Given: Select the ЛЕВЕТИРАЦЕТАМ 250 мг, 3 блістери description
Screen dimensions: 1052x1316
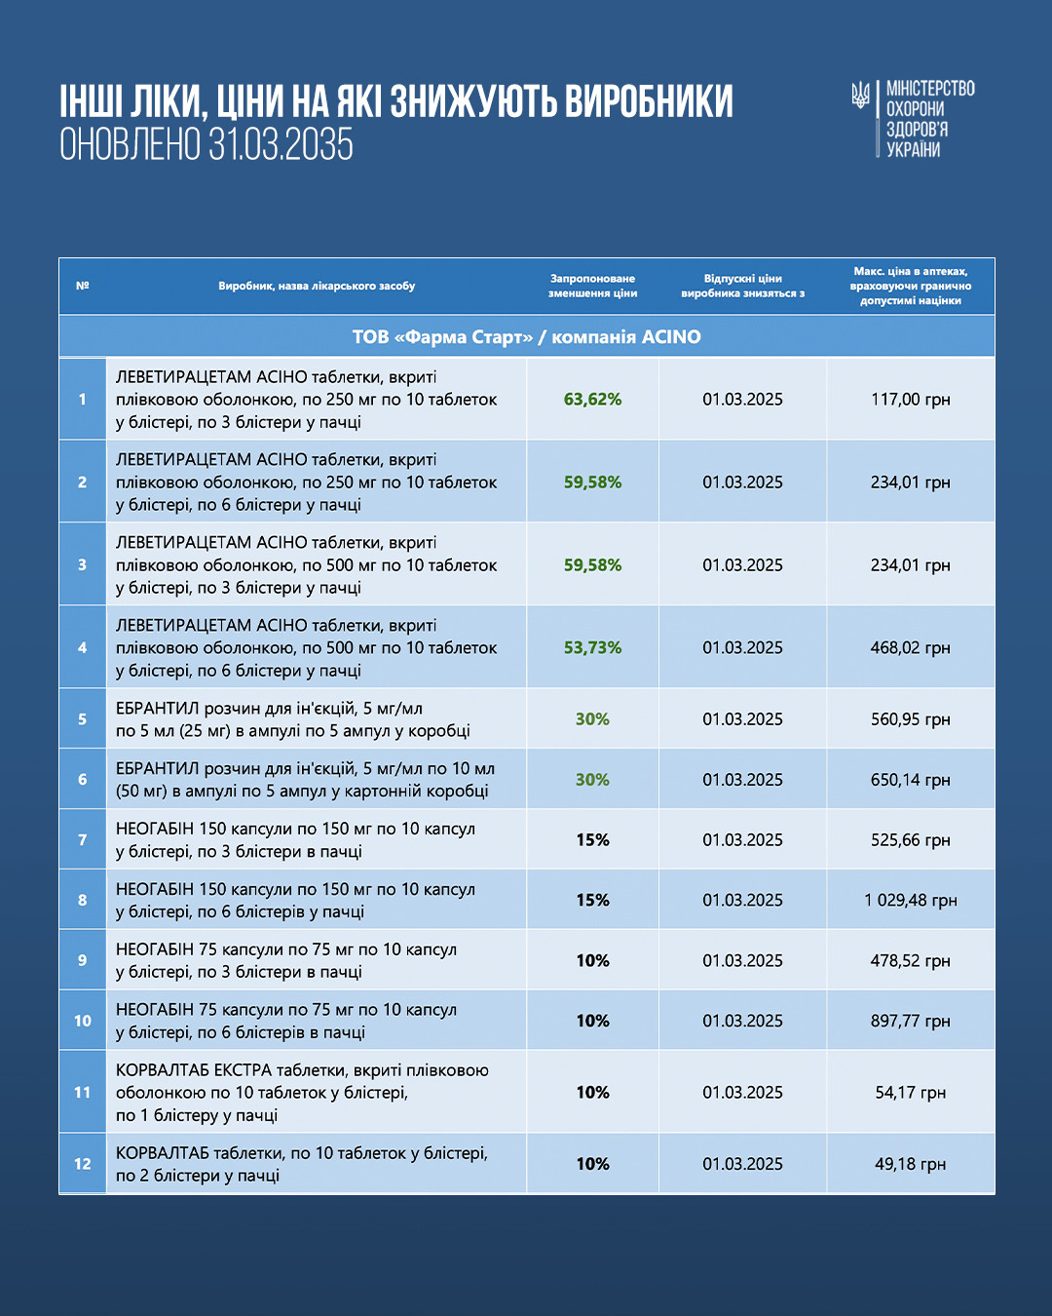Looking at the screenshot, I should (307, 399).
